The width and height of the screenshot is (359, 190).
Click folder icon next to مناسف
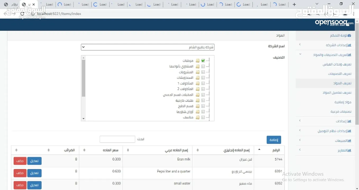[197, 117]
